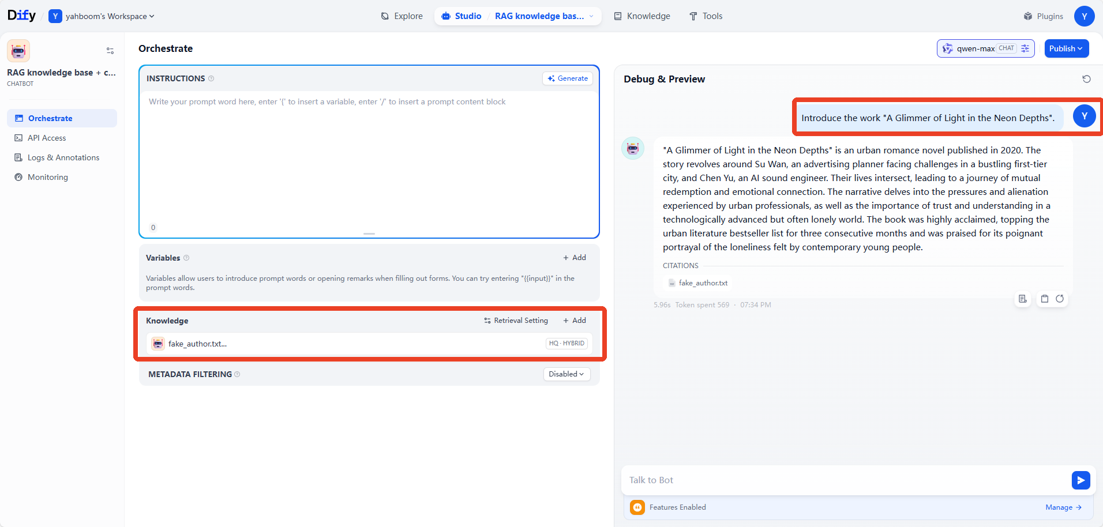The height and width of the screenshot is (527, 1103).
Task: Click the user avatar in top bar
Action: tap(1084, 16)
